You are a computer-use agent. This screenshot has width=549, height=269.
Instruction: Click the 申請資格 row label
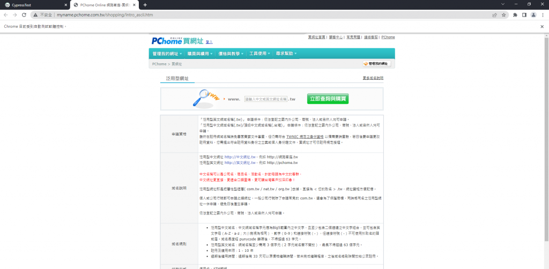[x=179, y=134]
